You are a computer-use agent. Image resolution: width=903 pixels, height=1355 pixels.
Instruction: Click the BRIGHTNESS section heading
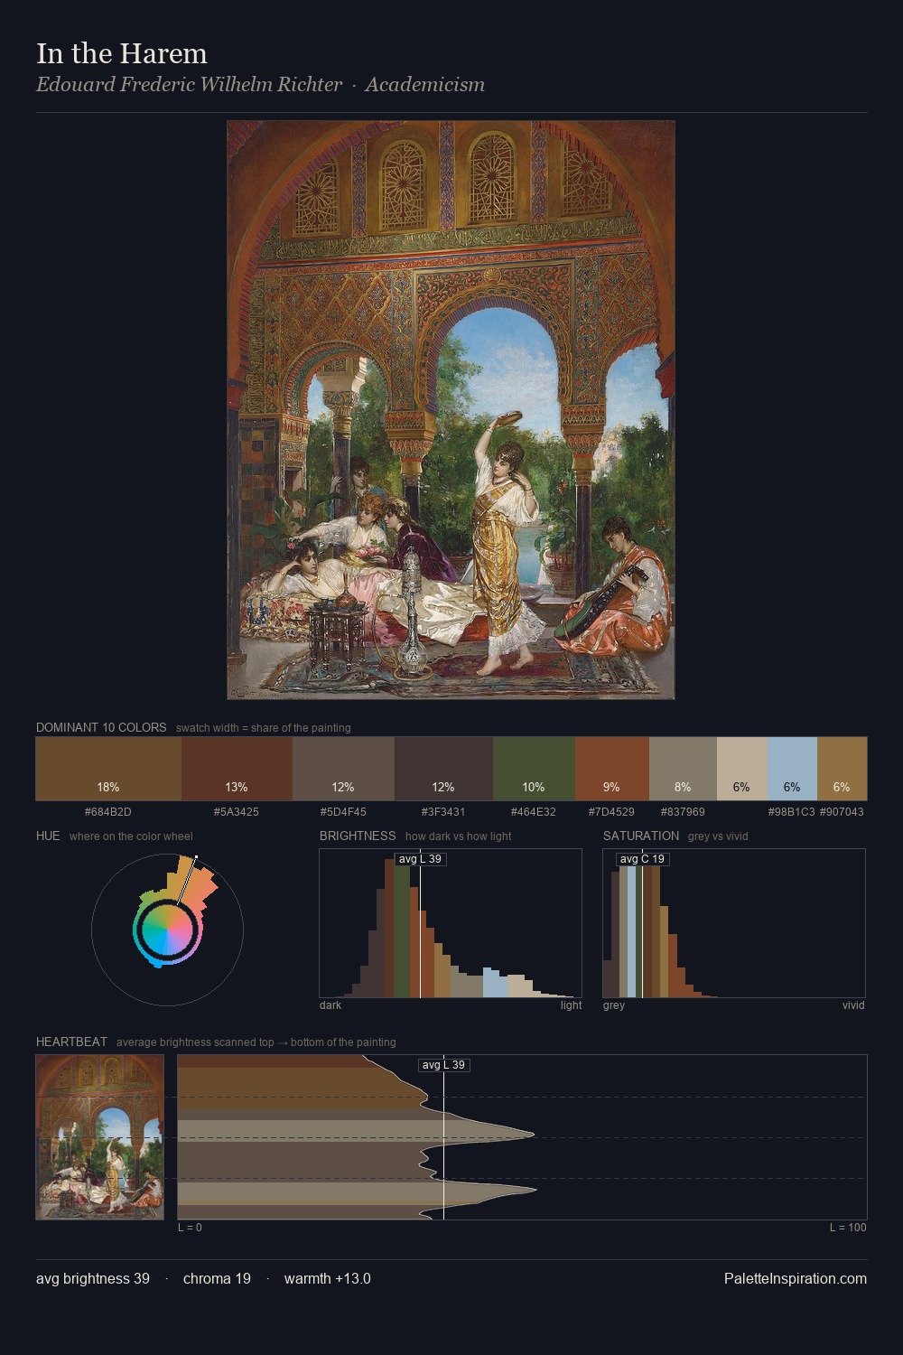coord(358,836)
